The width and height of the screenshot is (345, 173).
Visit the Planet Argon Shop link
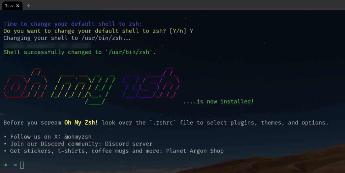point(195,151)
